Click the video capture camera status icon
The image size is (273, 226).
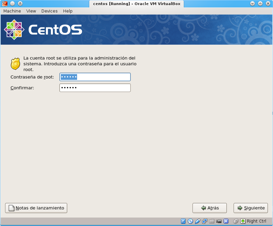pyautogui.click(x=219, y=221)
